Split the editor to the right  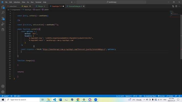[x=176, y=6]
